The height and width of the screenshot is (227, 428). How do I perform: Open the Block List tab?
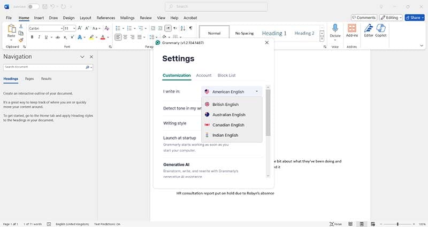point(226,75)
